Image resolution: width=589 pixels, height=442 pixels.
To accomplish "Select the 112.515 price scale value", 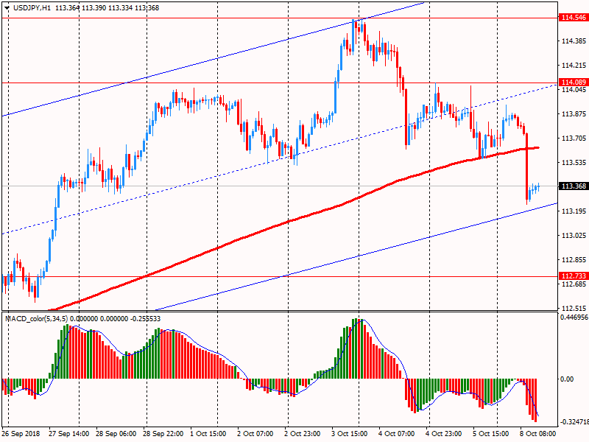I will click(x=574, y=309).
